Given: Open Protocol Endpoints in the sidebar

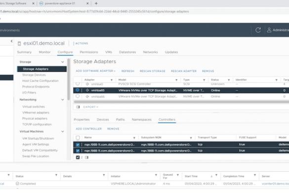Looking at the screenshot, I should click(x=36, y=87).
